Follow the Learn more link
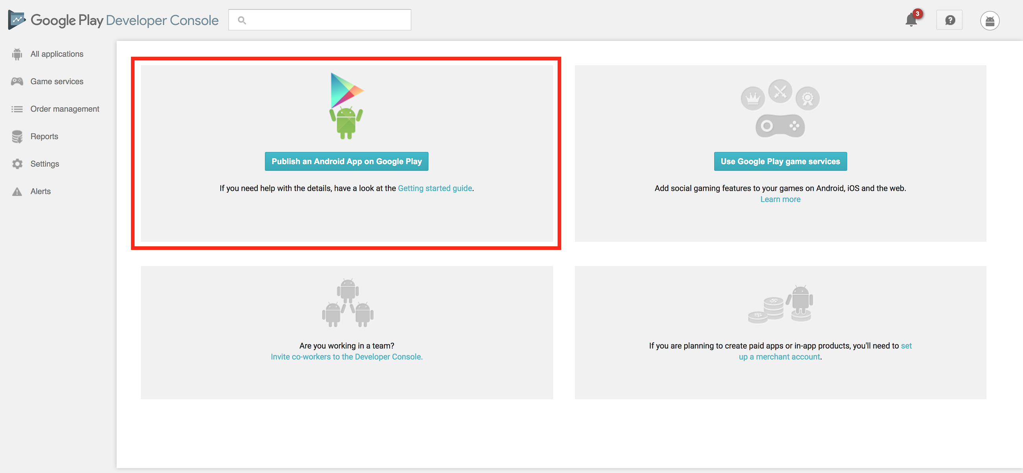Image resolution: width=1023 pixels, height=473 pixels. tap(780, 200)
